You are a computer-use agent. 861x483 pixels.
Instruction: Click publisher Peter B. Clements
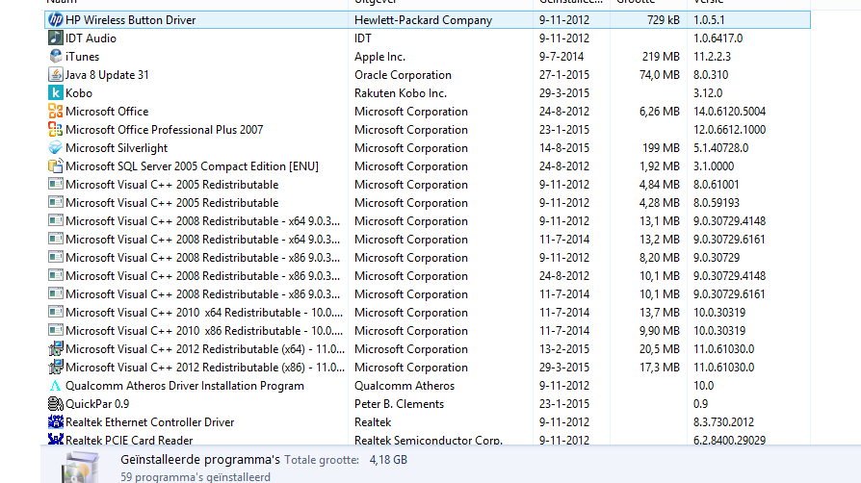click(x=399, y=404)
